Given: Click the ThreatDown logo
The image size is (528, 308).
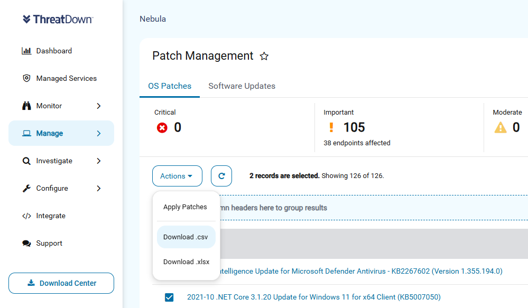Looking at the screenshot, I should tap(58, 19).
